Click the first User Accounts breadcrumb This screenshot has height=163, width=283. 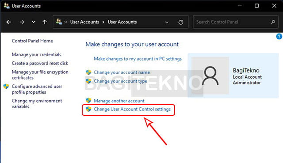click(84, 22)
